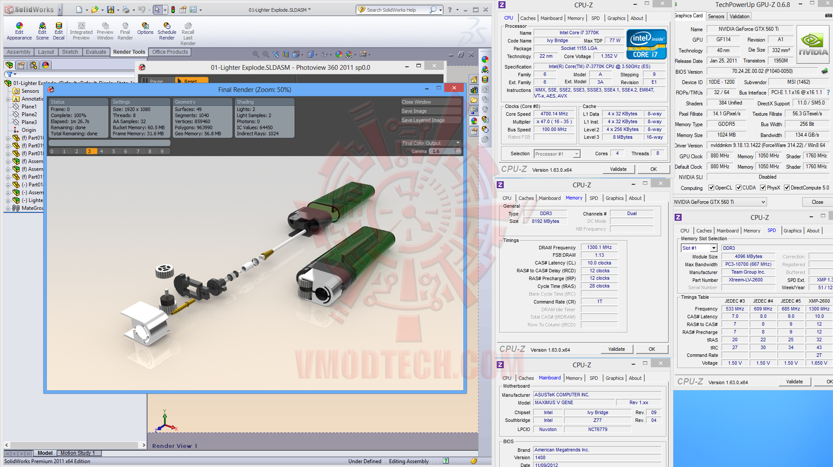The height and width of the screenshot is (467, 833).
Task: Click the Rebuild traffic light icon
Action: [x=173, y=10]
